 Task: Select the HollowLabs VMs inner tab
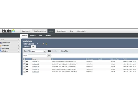pyautogui.click(x=33, y=47)
